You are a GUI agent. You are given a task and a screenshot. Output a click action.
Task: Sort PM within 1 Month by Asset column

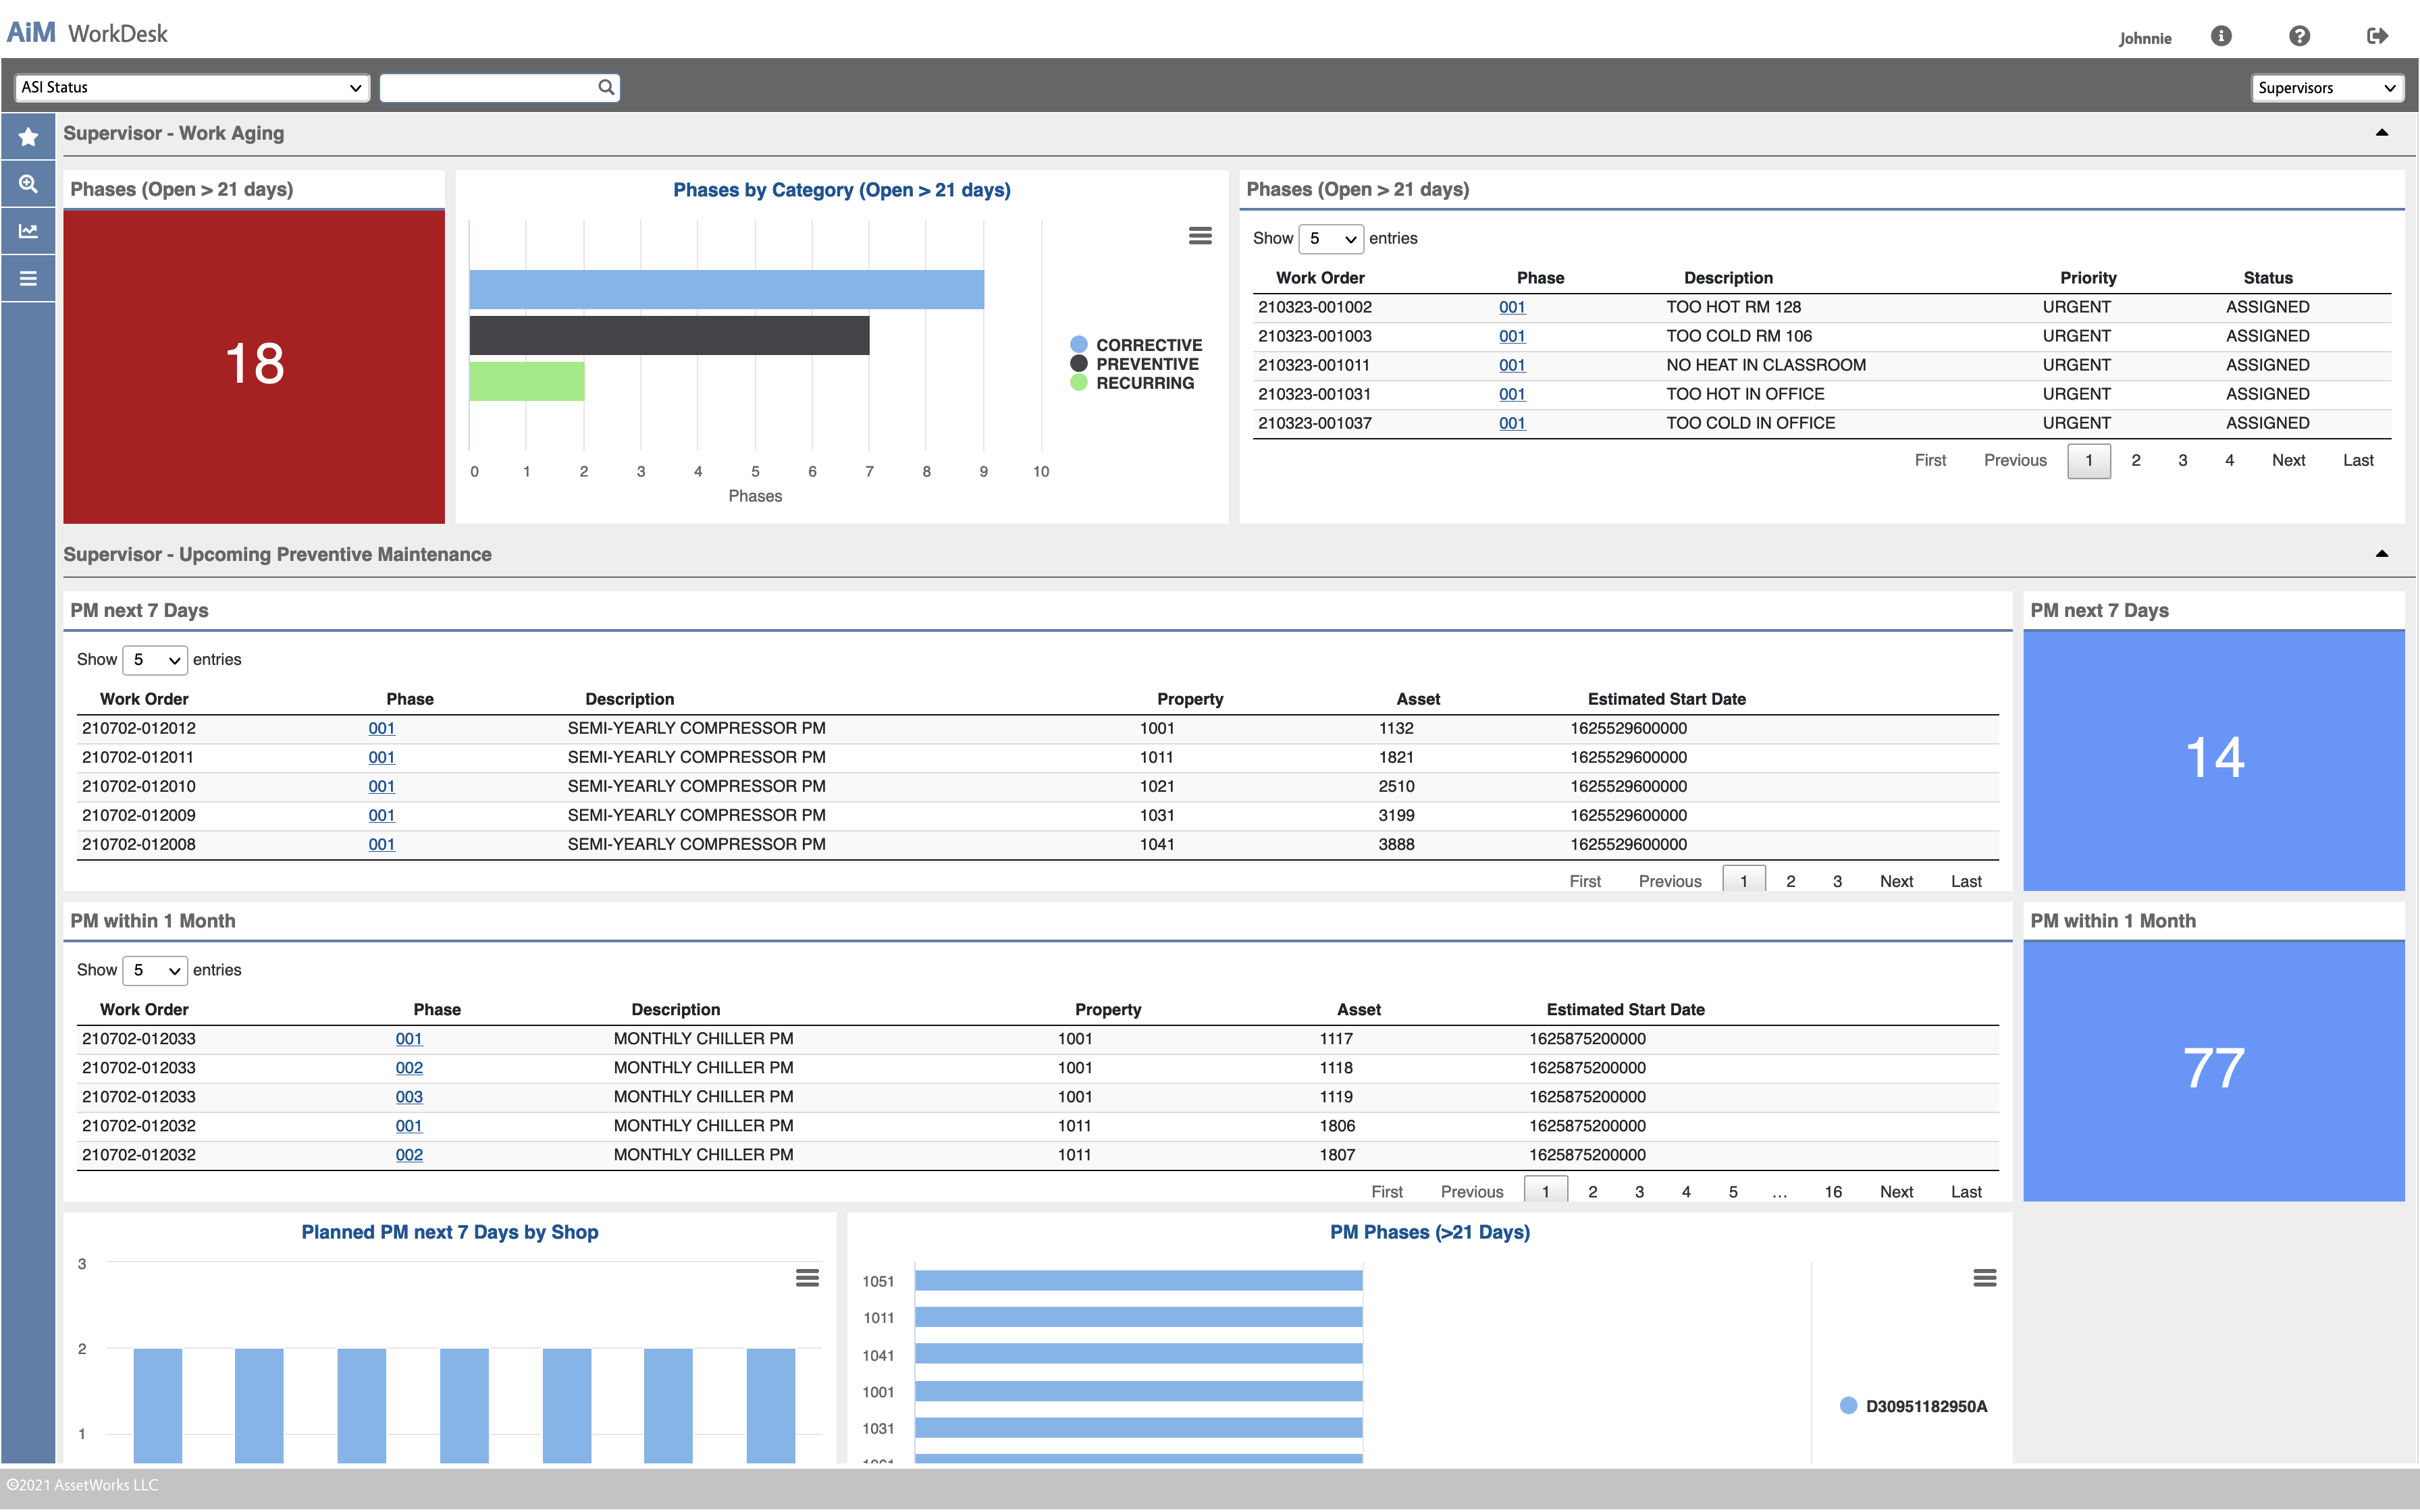pos(1359,1009)
